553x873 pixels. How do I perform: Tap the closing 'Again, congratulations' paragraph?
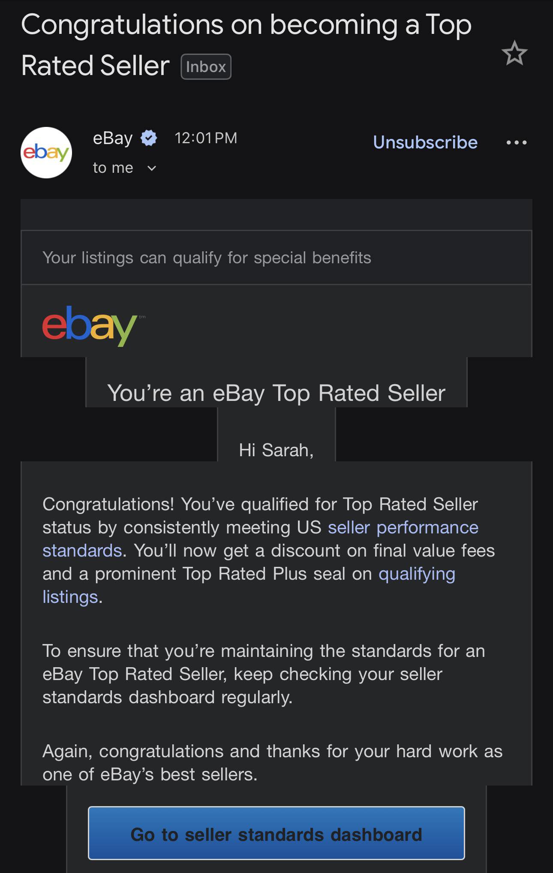[x=273, y=763]
